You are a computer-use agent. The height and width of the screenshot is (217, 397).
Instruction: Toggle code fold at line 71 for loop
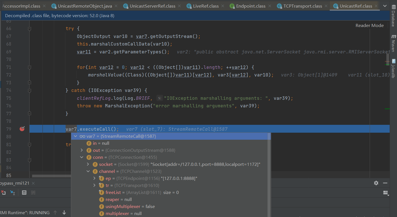point(30,67)
